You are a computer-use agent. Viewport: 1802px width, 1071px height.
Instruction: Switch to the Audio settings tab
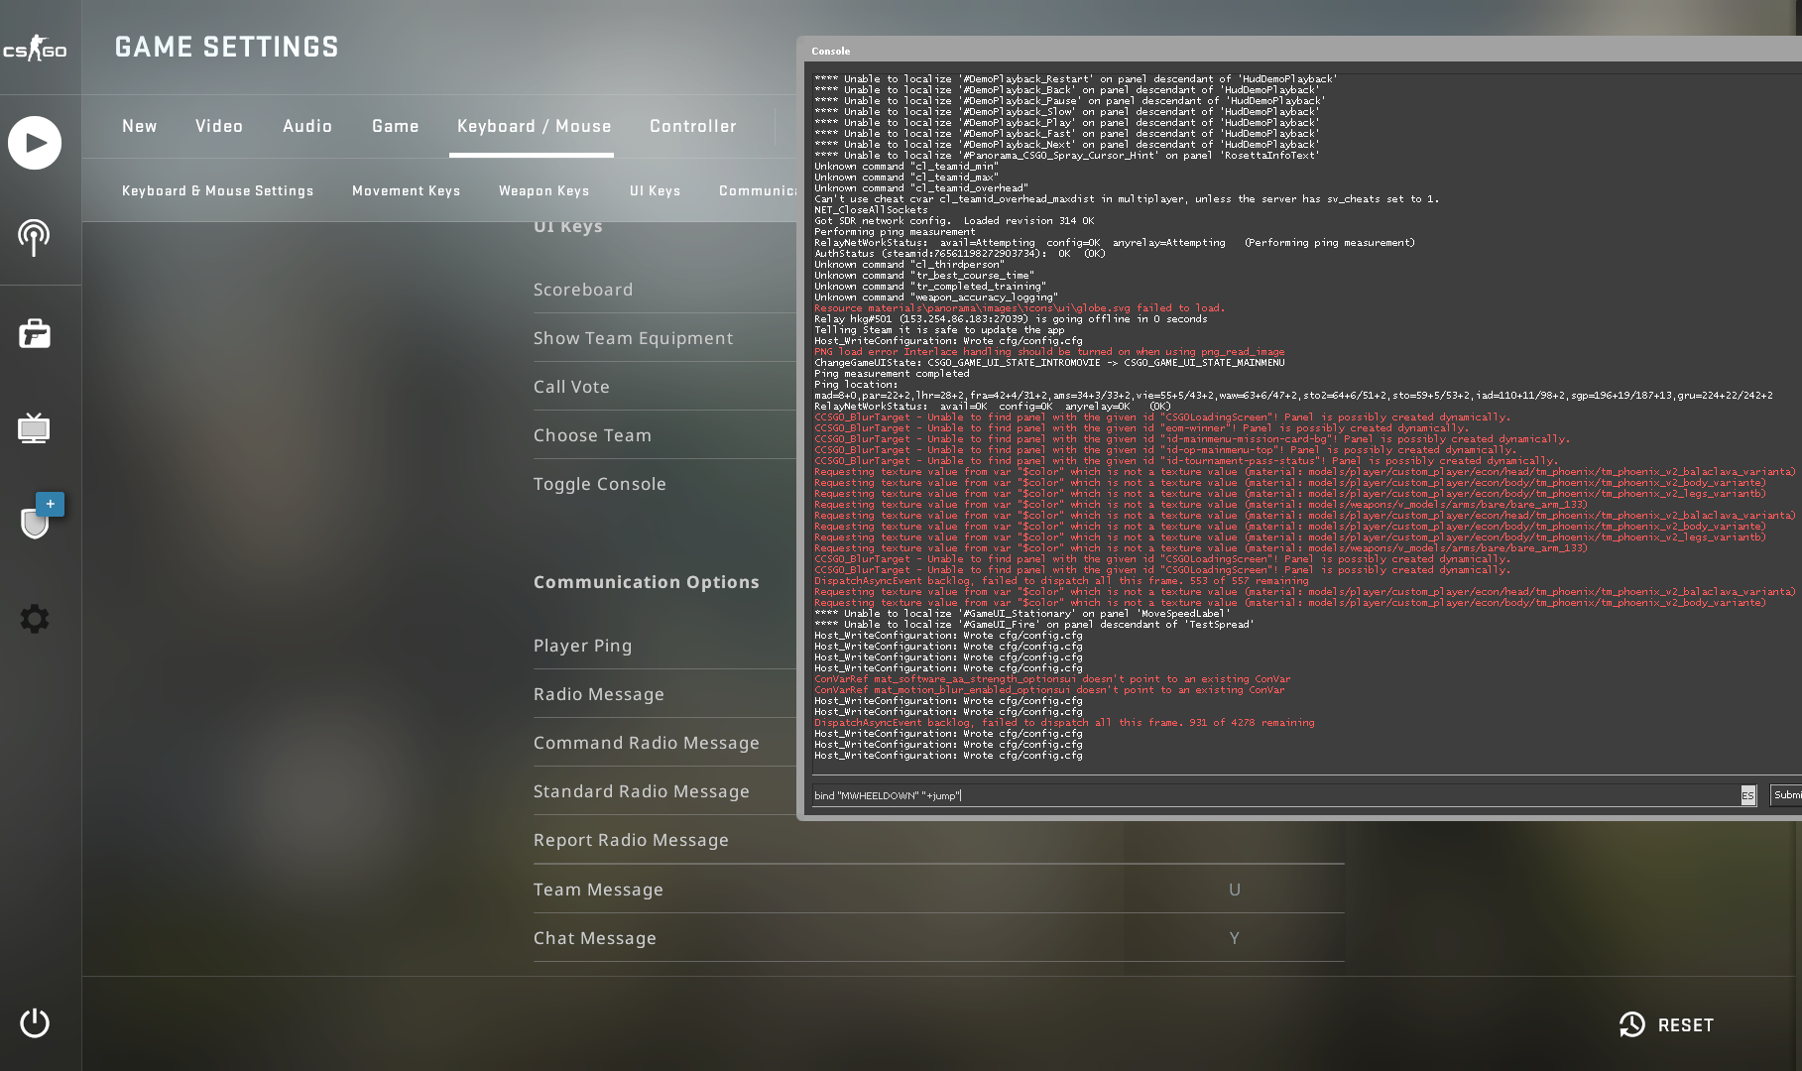[307, 126]
